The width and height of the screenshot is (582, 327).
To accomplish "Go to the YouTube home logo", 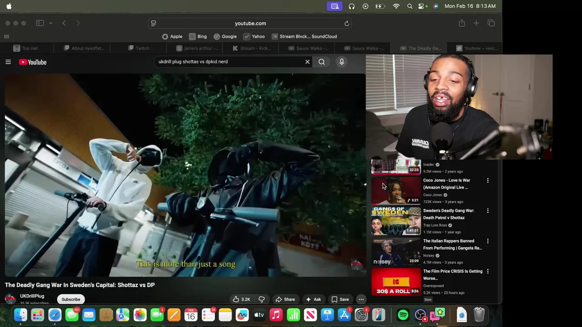I will [33, 62].
